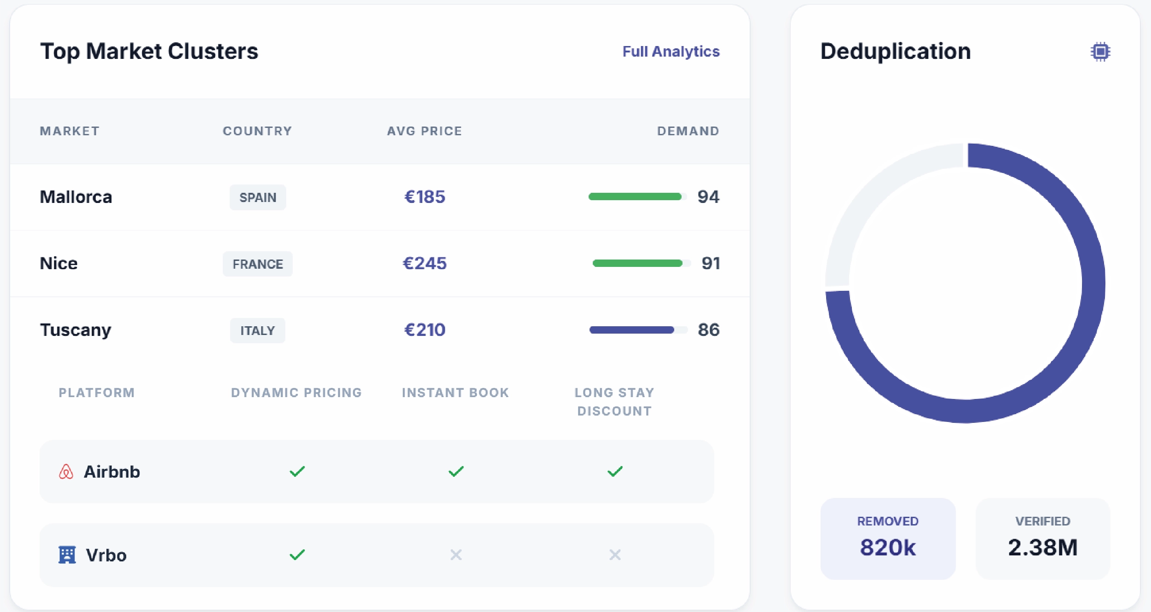Click Mallorca's green demand bar
Screen dimensions: 1151x612
(635, 197)
